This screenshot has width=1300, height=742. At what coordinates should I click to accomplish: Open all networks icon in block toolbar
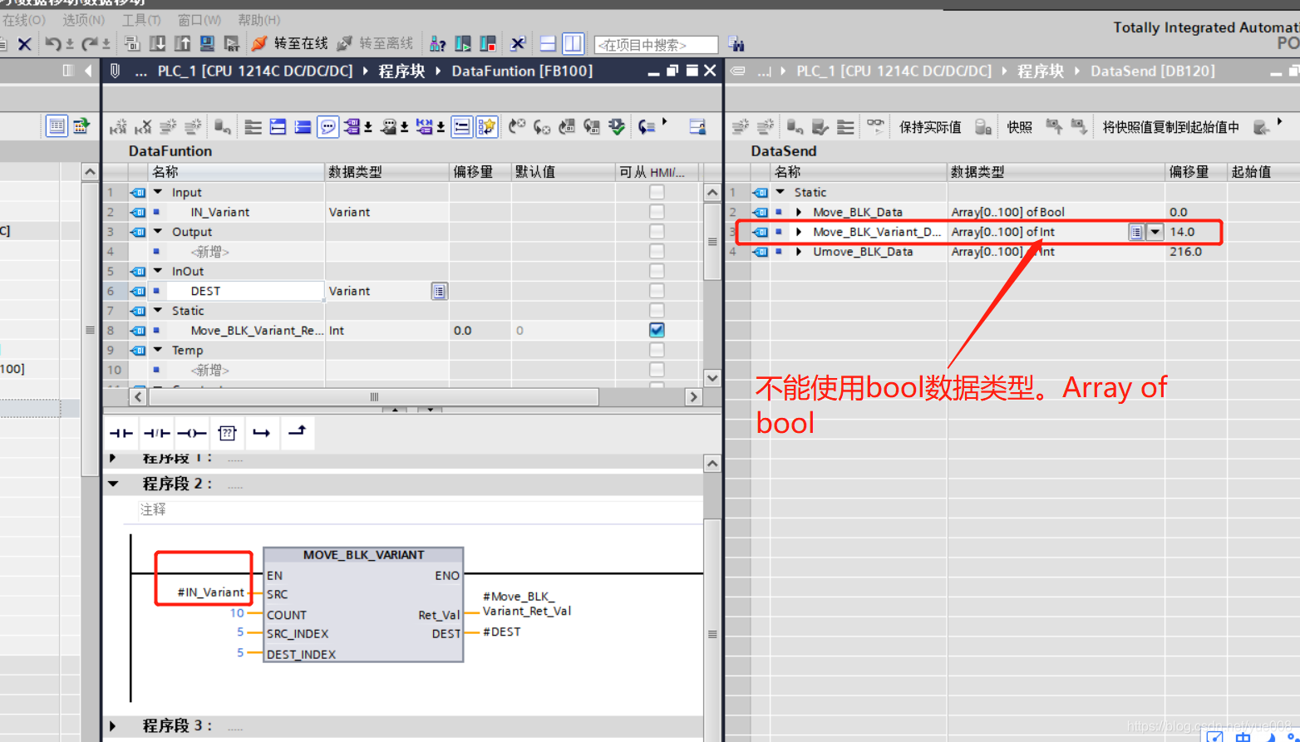(x=278, y=127)
